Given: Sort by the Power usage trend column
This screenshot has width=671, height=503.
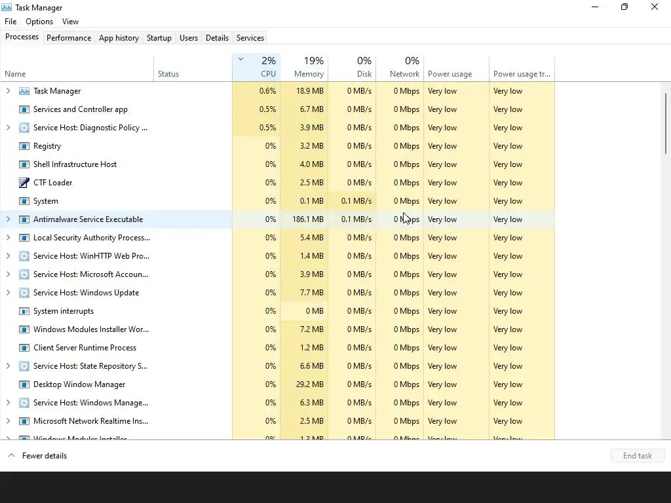Looking at the screenshot, I should pyautogui.click(x=522, y=67).
